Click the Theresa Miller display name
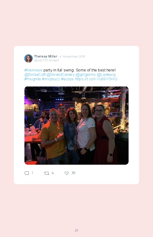The image size is (153, 237). coord(46,56)
